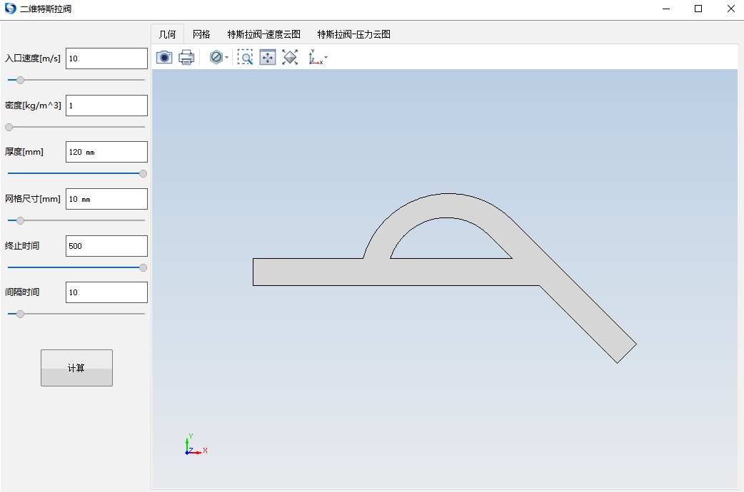744x492 pixels.
Task: Click the XYZ axis view icon
Action: 314,58
